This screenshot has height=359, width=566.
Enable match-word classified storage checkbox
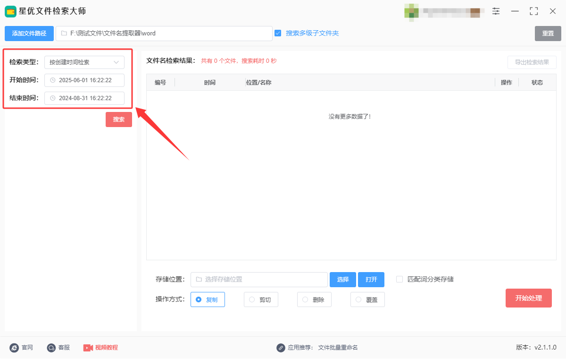click(x=400, y=279)
